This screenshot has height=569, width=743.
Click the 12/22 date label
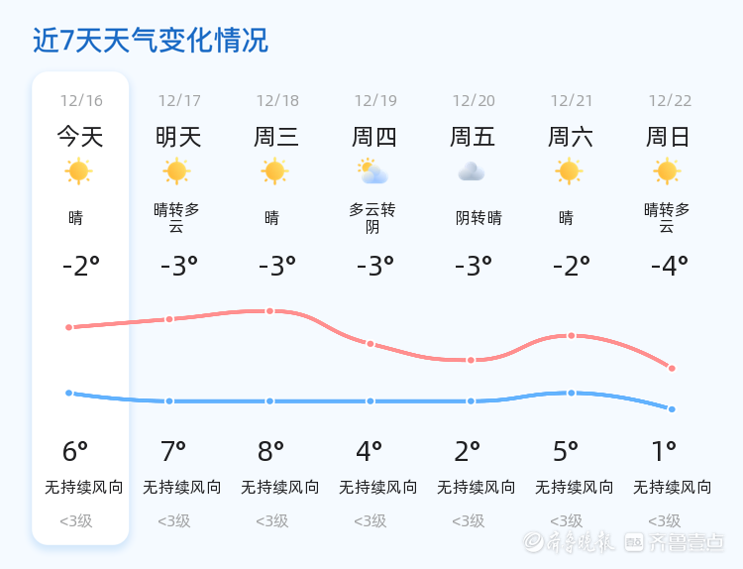(x=670, y=100)
